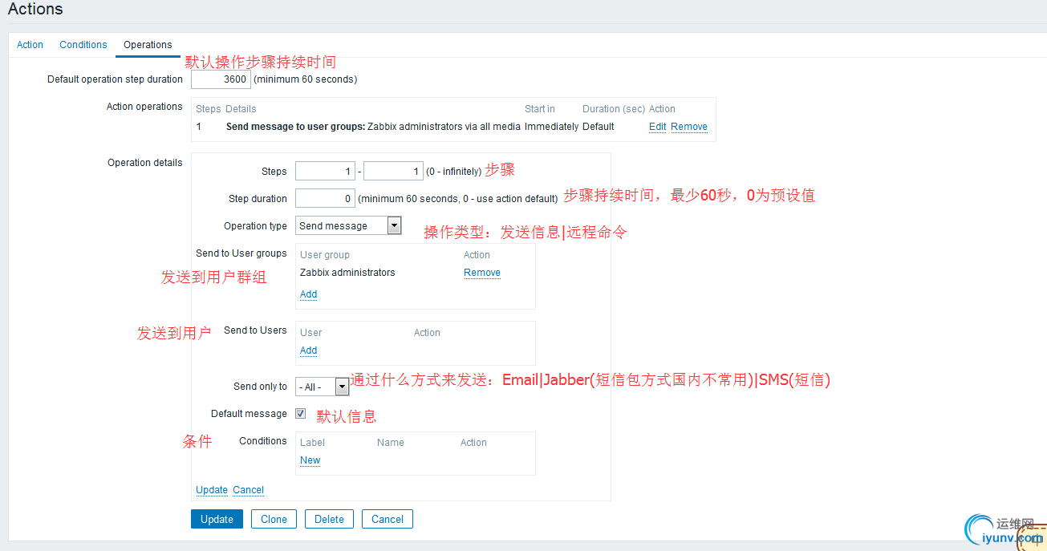Toggle the Default message checkbox
The image size is (1047, 551).
click(x=301, y=414)
